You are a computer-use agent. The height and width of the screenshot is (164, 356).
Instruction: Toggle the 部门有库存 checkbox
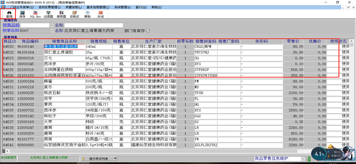click(148, 30)
